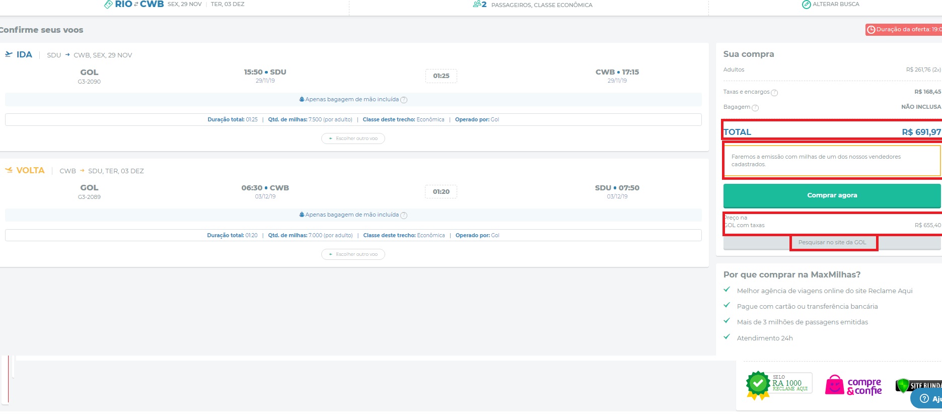Click the passengers icon in the header
This screenshot has height=419, width=942.
(x=477, y=4)
